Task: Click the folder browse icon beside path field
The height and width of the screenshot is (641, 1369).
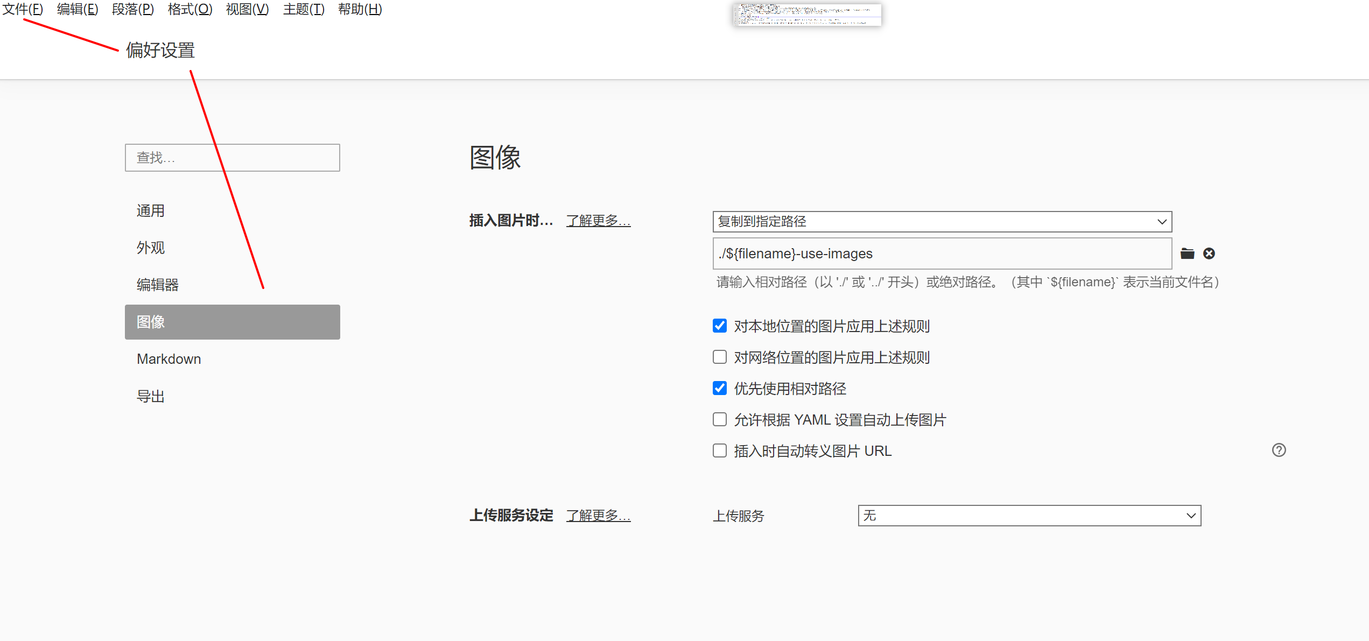Action: (x=1187, y=253)
